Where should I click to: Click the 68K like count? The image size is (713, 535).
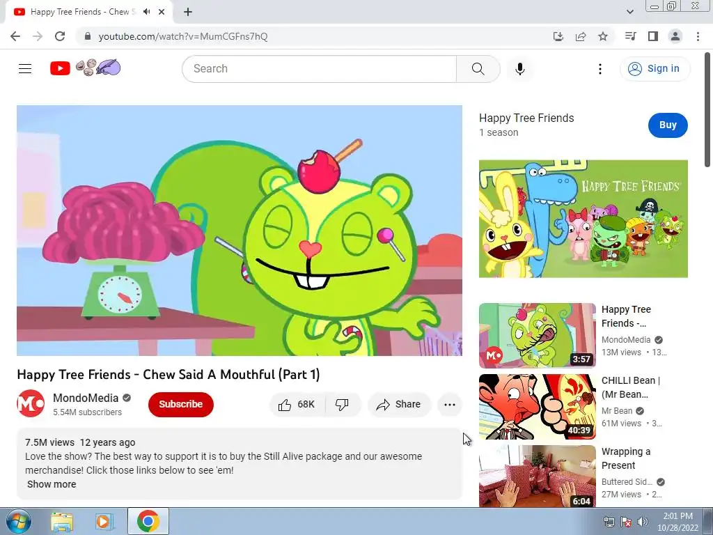pyautogui.click(x=306, y=405)
